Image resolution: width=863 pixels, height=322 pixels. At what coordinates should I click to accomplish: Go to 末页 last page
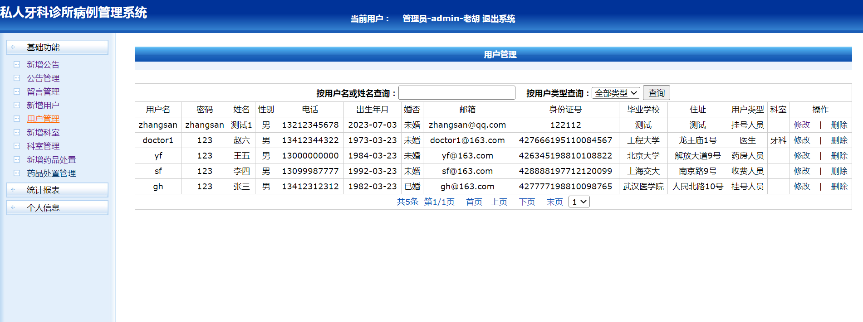point(554,202)
